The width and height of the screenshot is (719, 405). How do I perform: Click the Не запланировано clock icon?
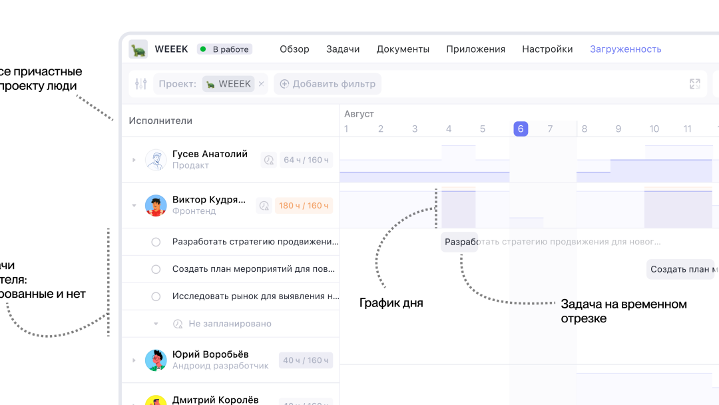point(178,324)
